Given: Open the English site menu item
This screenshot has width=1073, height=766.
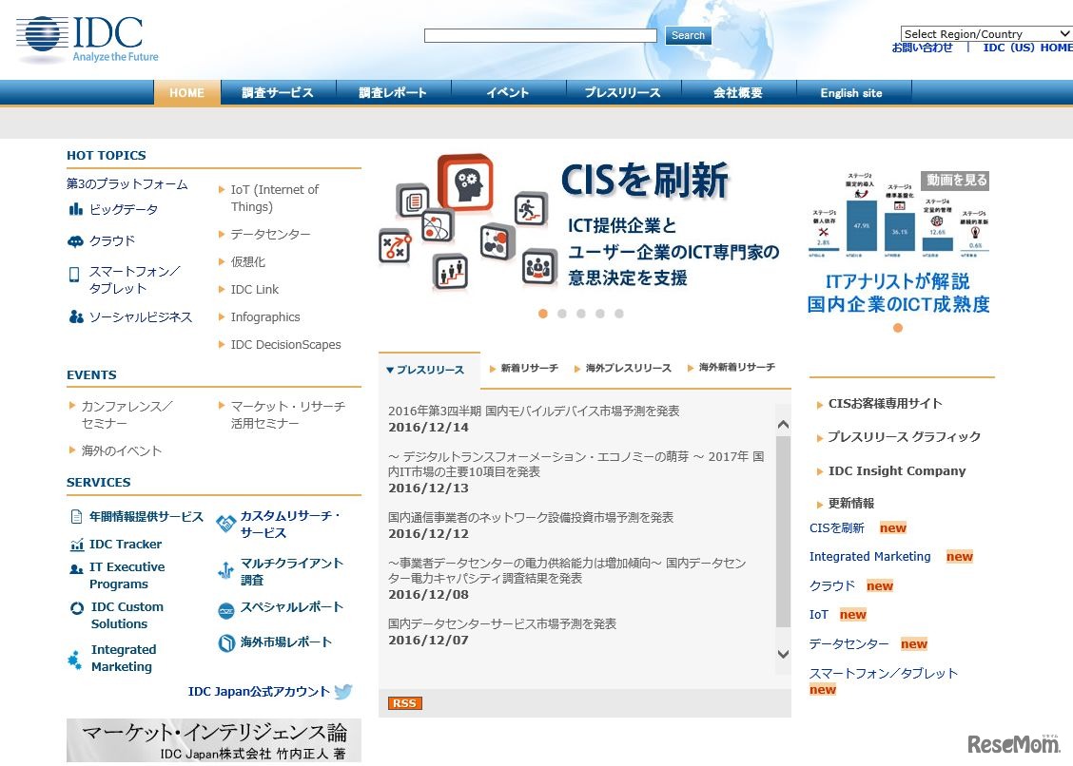Looking at the screenshot, I should [x=849, y=92].
